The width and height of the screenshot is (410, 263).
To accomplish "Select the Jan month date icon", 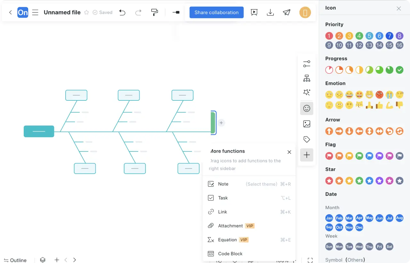I will [329, 218].
